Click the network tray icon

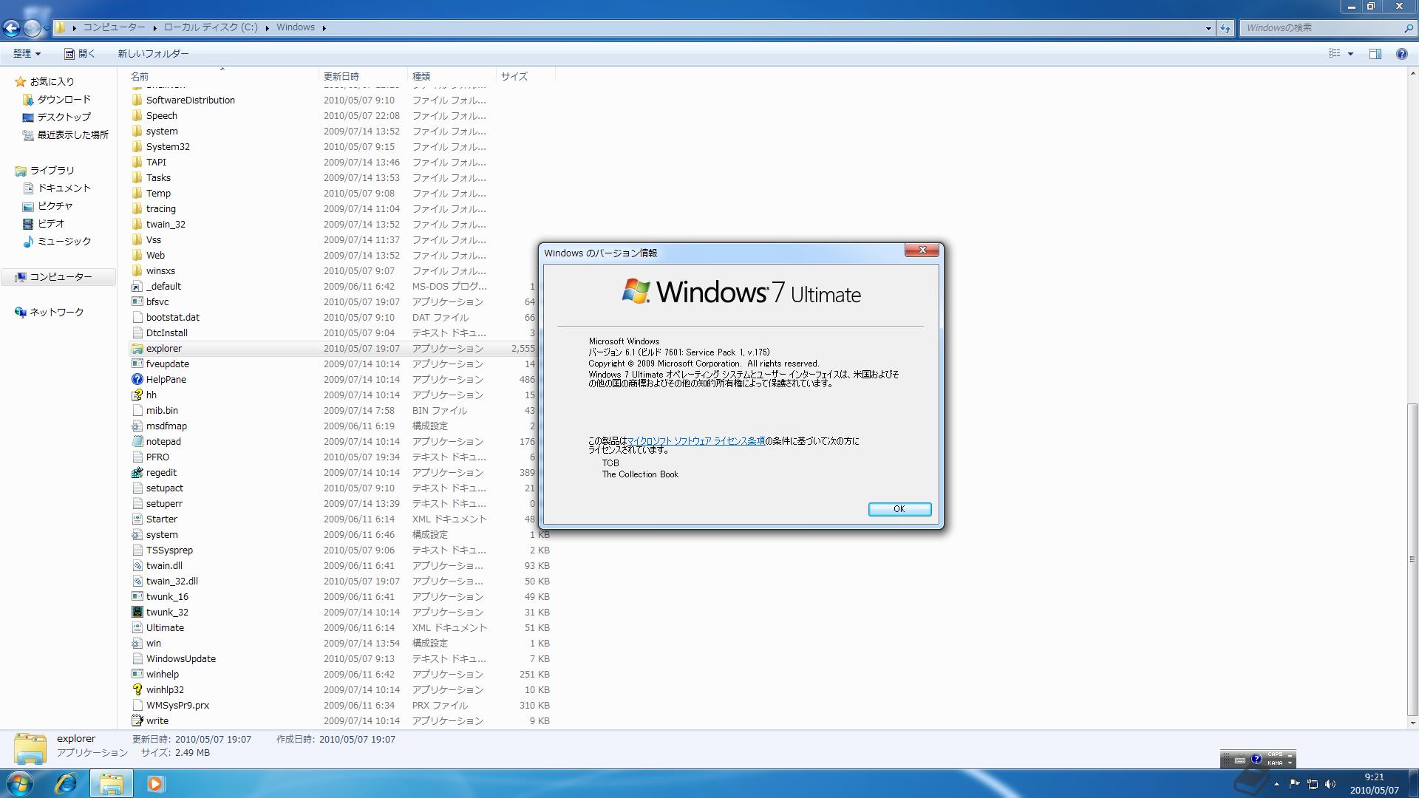1313,784
